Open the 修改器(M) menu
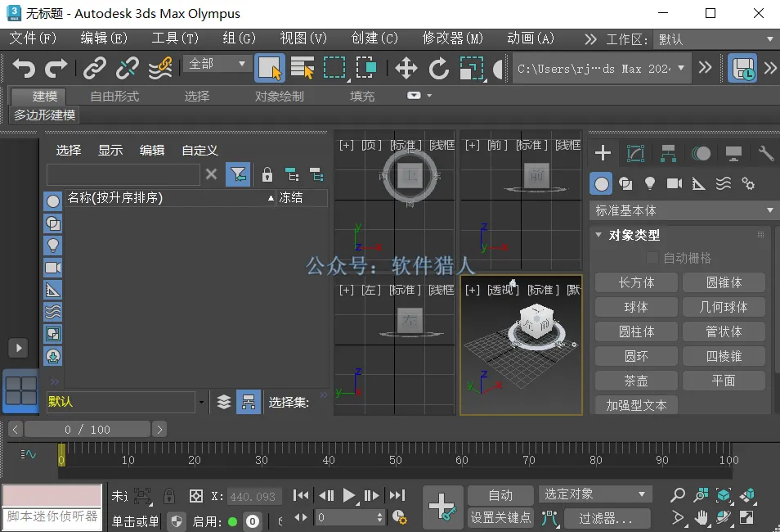This screenshot has height=532, width=780. click(x=453, y=38)
